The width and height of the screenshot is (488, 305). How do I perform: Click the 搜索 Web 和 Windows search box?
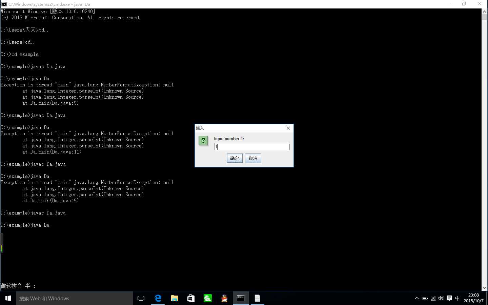point(75,298)
